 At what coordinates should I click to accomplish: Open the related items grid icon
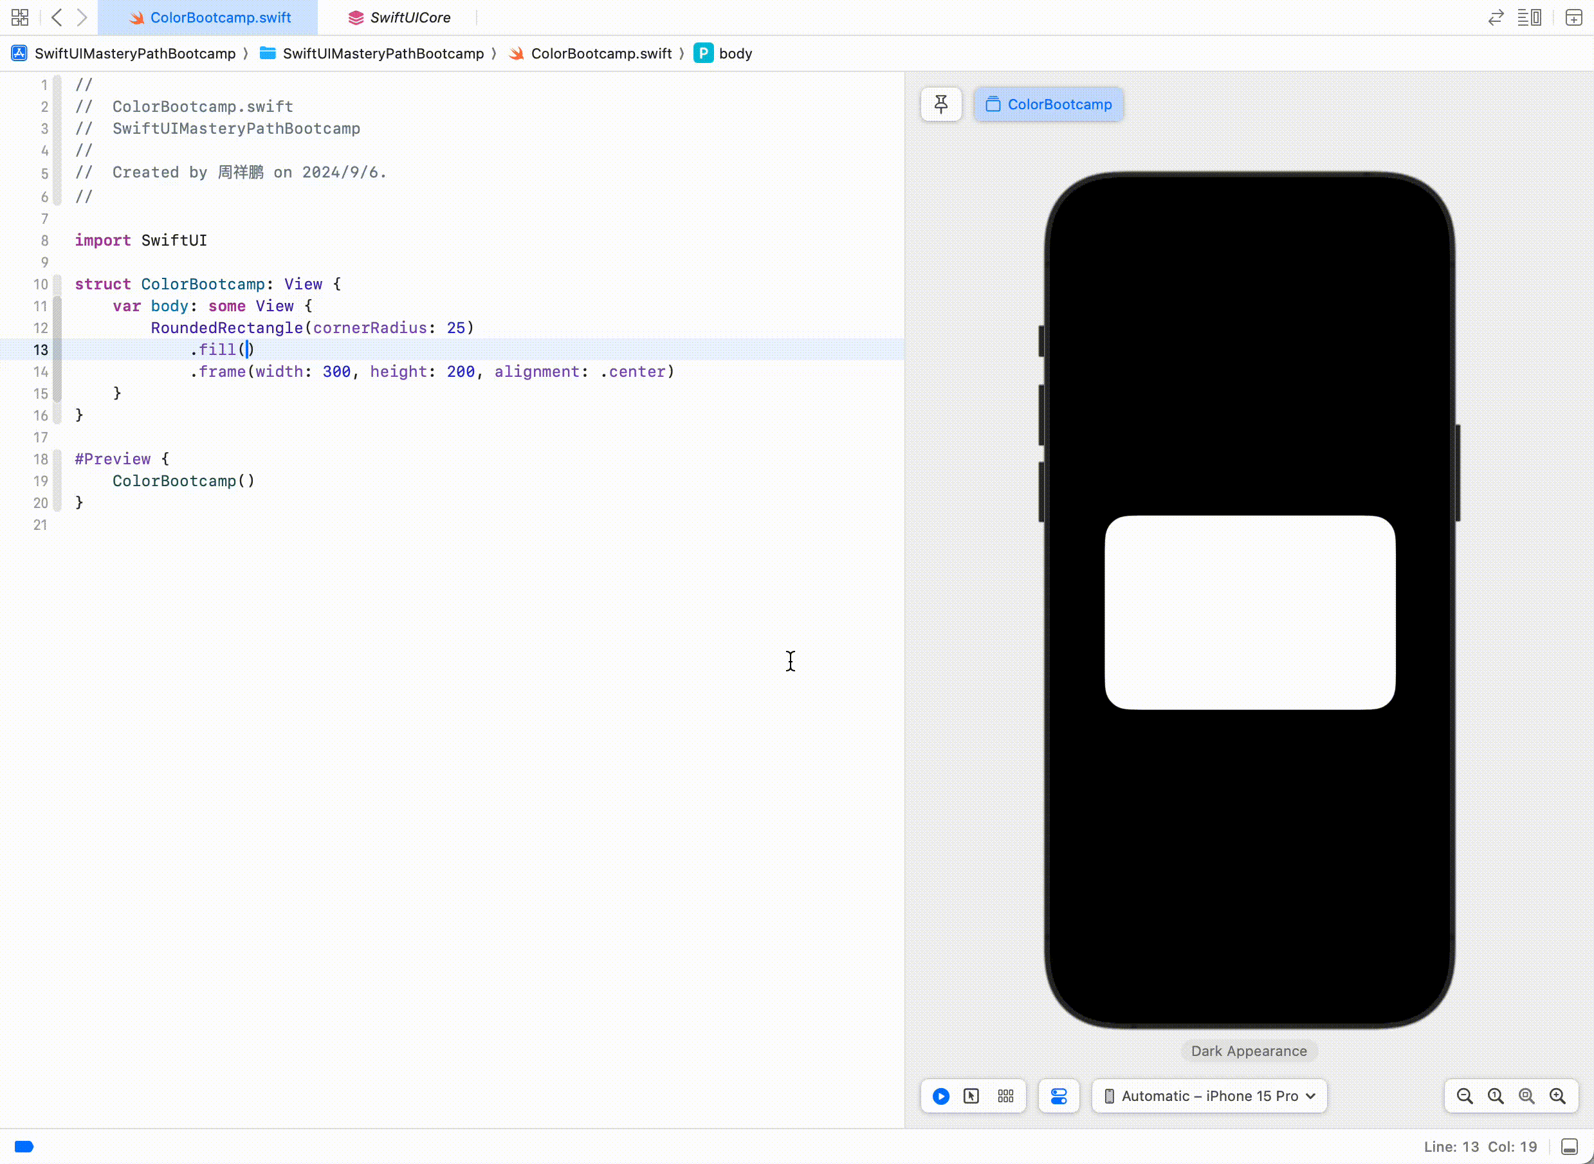coord(20,17)
